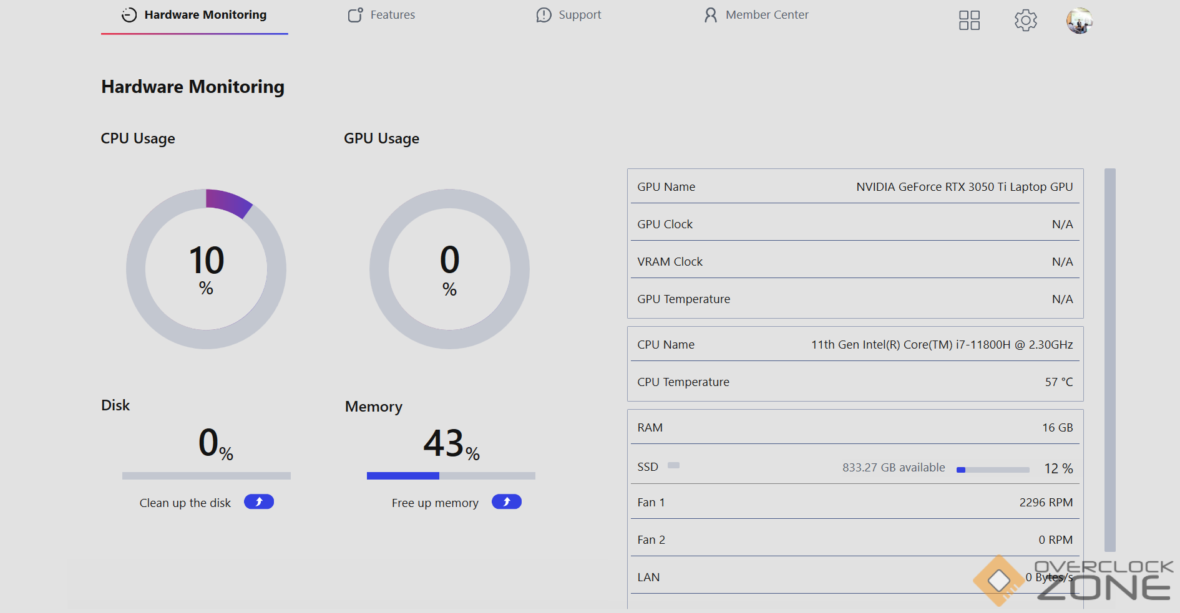Click the Member Center person icon
1180x613 pixels.
(x=710, y=15)
